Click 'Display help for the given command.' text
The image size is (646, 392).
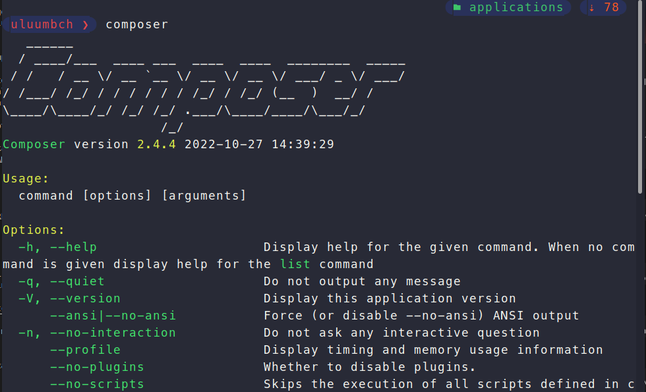click(x=401, y=247)
